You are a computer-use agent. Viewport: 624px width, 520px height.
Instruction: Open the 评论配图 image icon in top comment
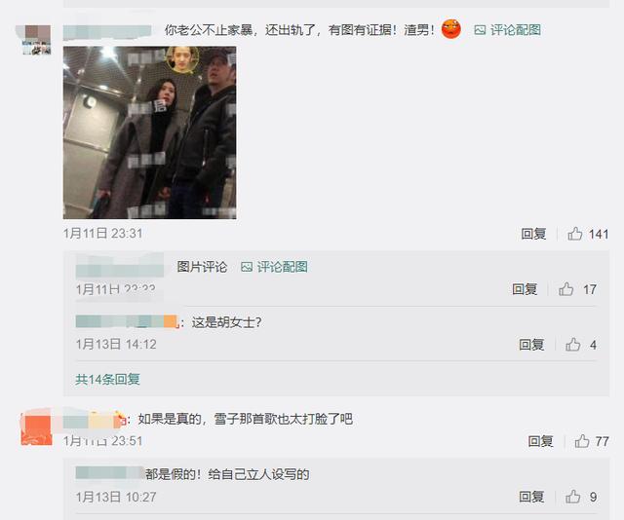coord(480,30)
